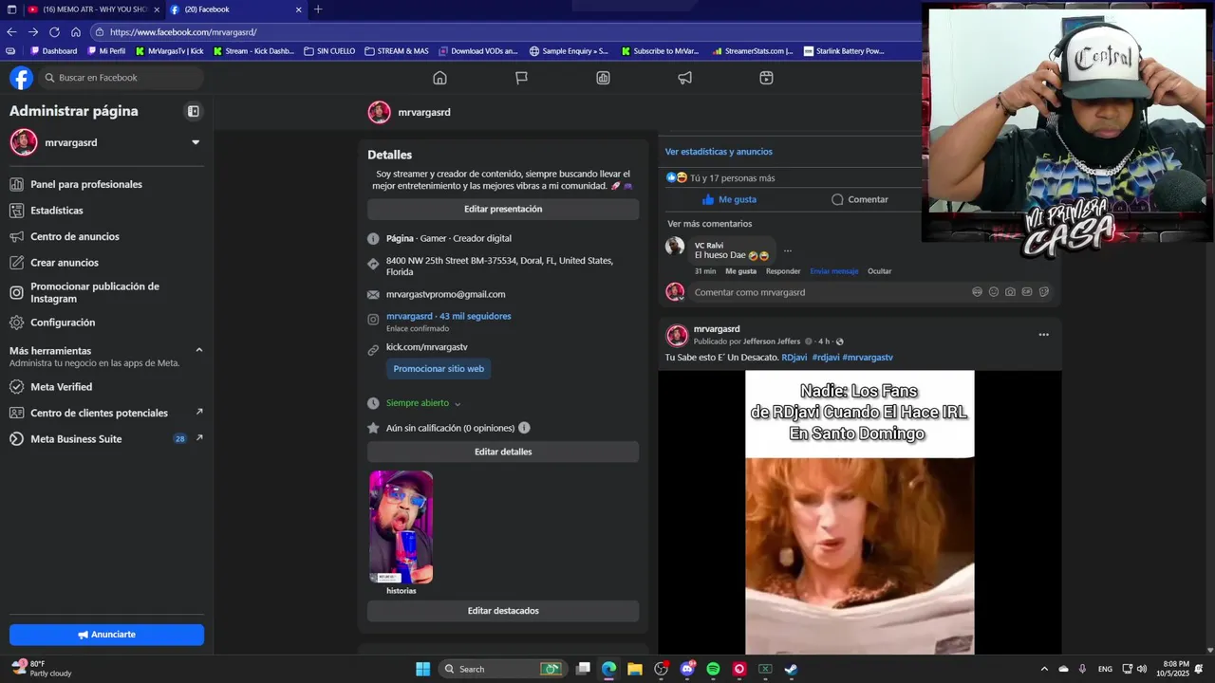Open Centro de clientes potenciales
The image size is (1215, 683).
point(106,413)
